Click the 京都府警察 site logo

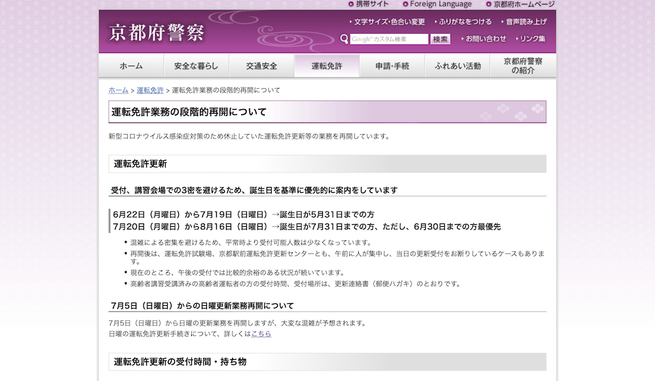[157, 33]
